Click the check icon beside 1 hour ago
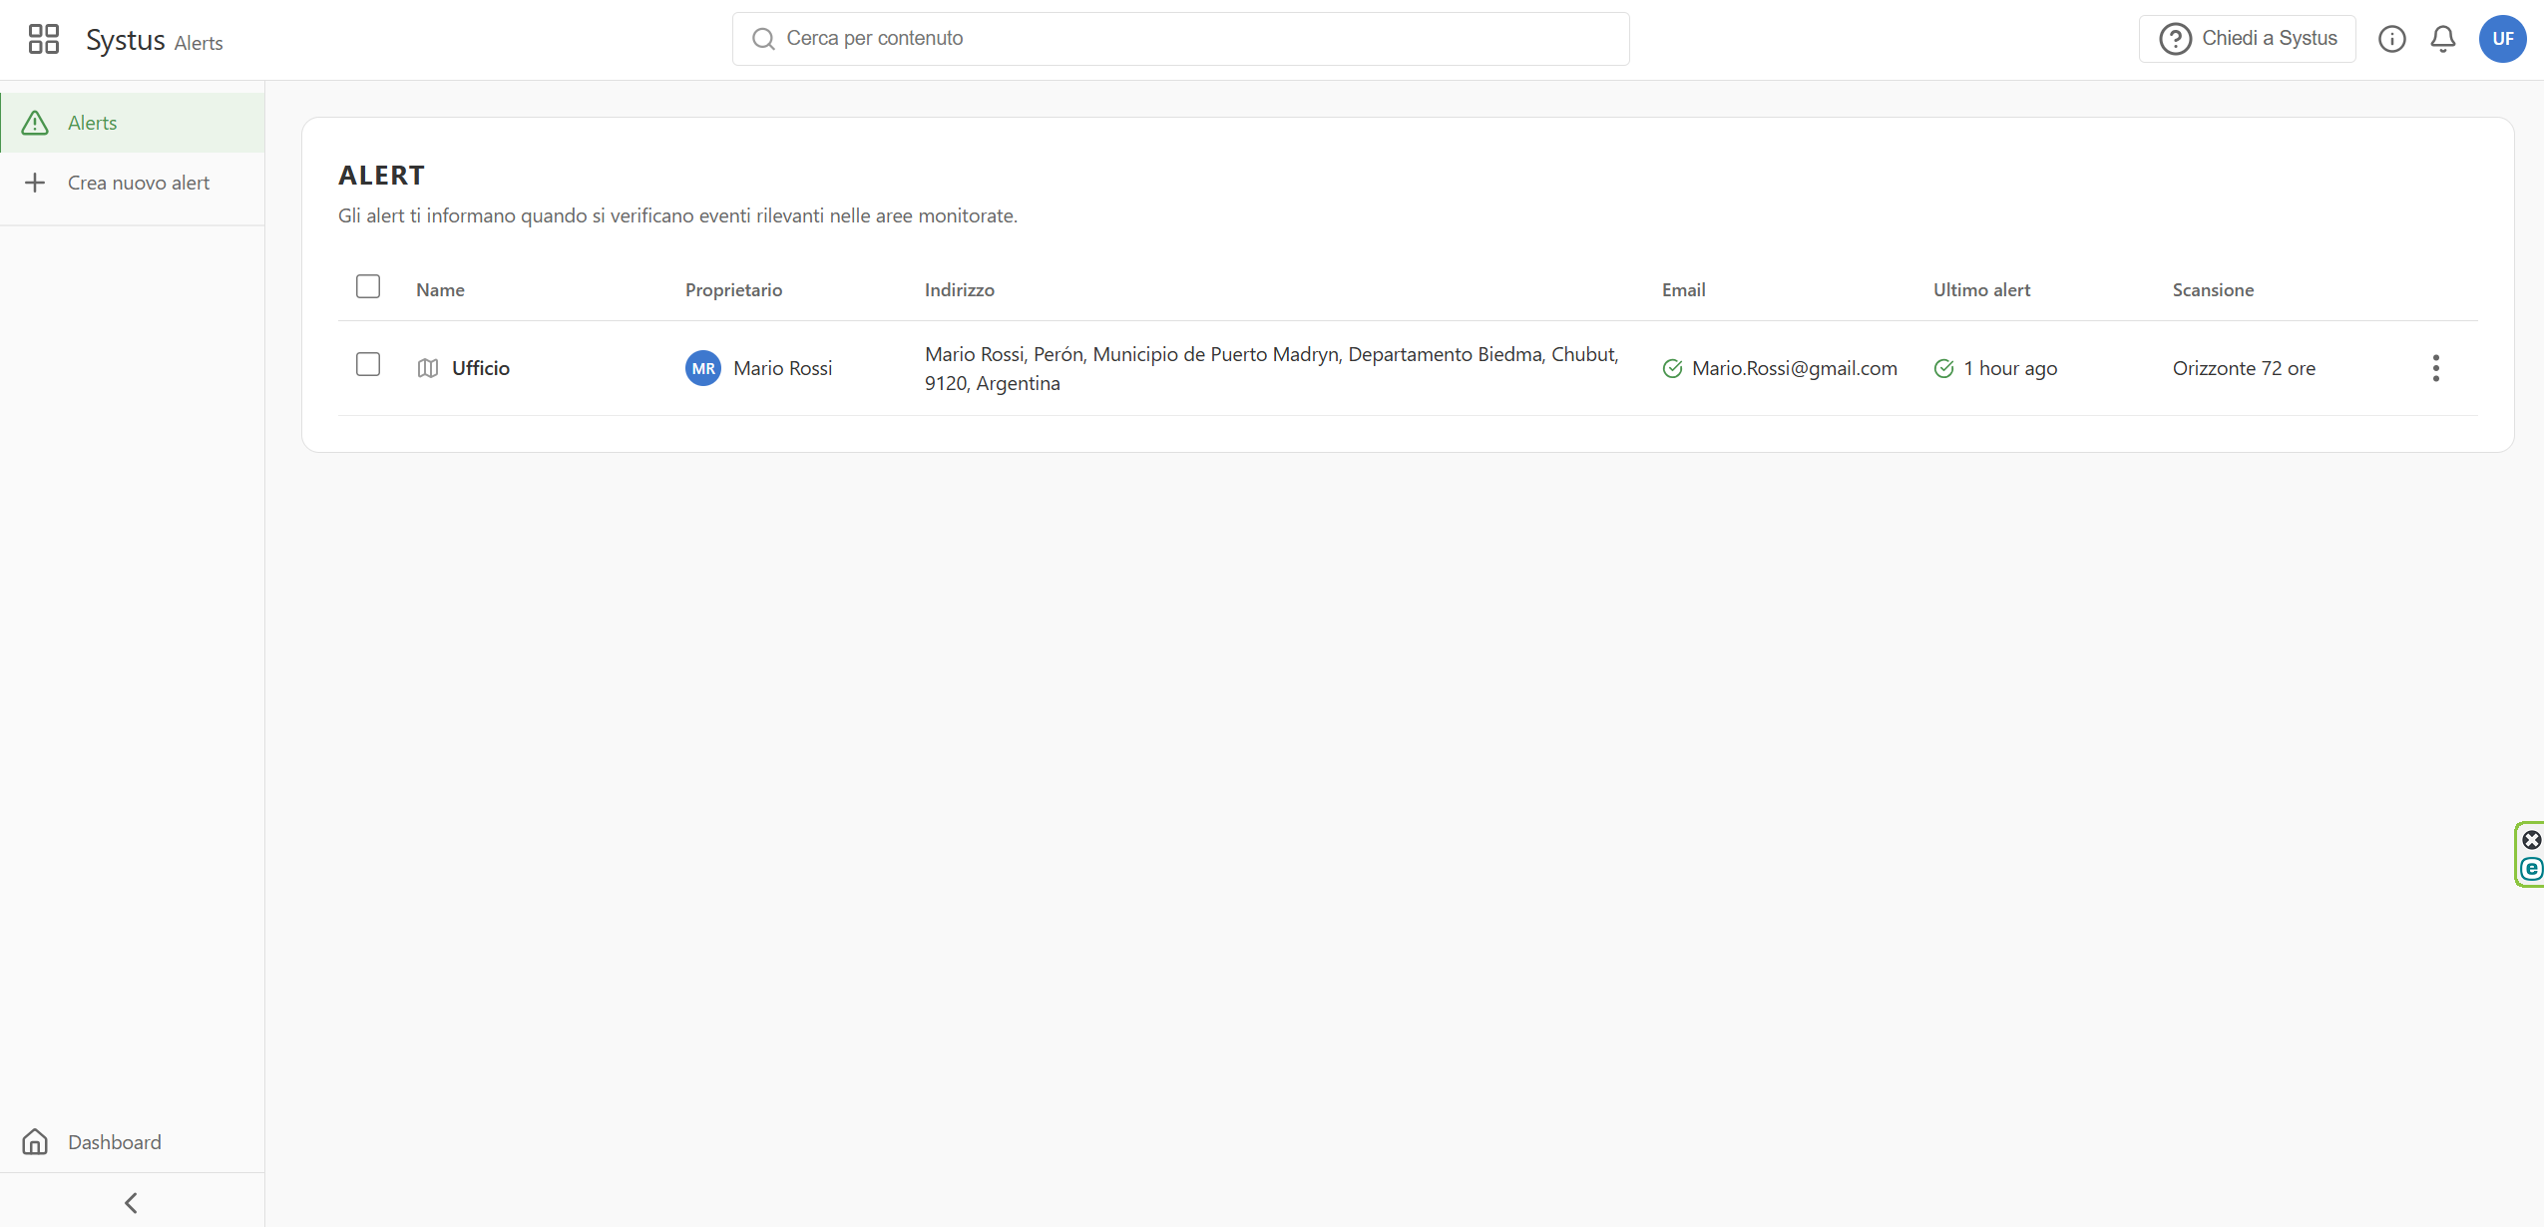The image size is (2544, 1227). pos(1943,368)
